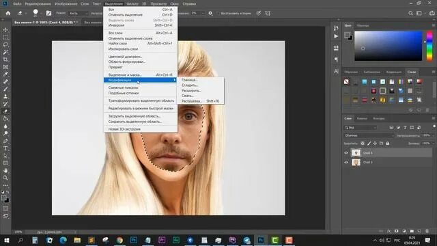Select the Dodge tool
Screen dimensions: 437x246
[5, 134]
